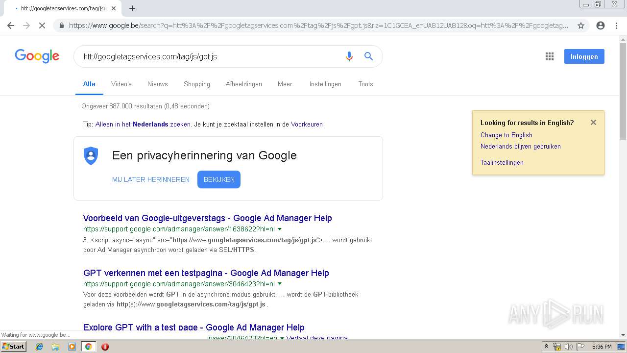Open the search Tools options
The width and height of the screenshot is (627, 353).
pyautogui.click(x=365, y=84)
